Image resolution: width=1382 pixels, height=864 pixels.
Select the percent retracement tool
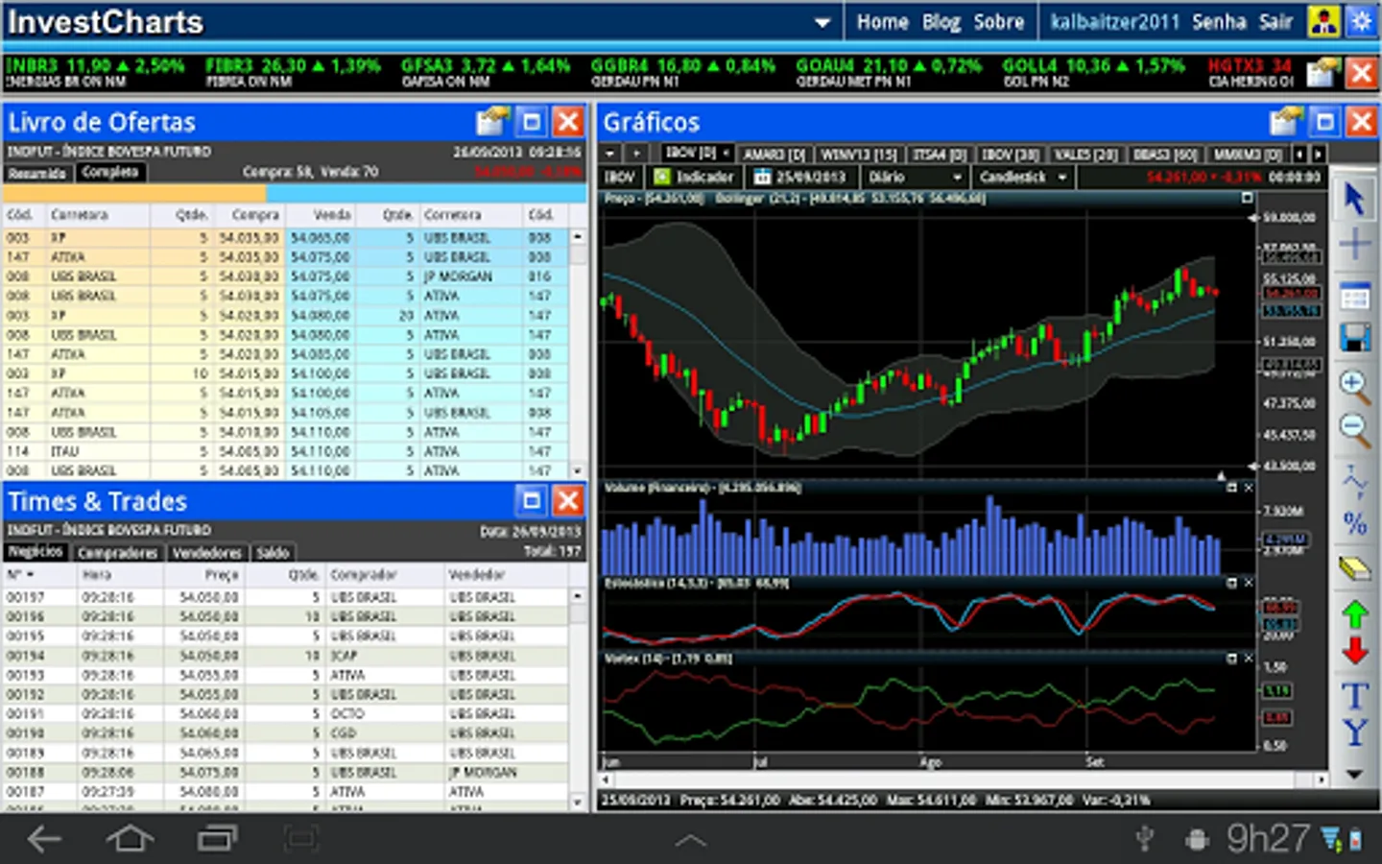point(1354,523)
